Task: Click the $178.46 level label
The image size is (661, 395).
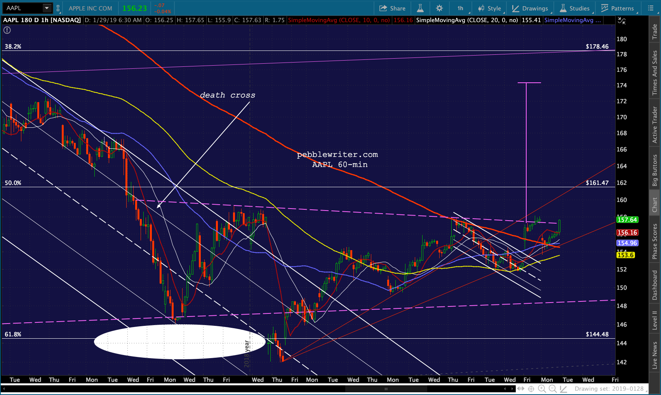Action: (597, 47)
